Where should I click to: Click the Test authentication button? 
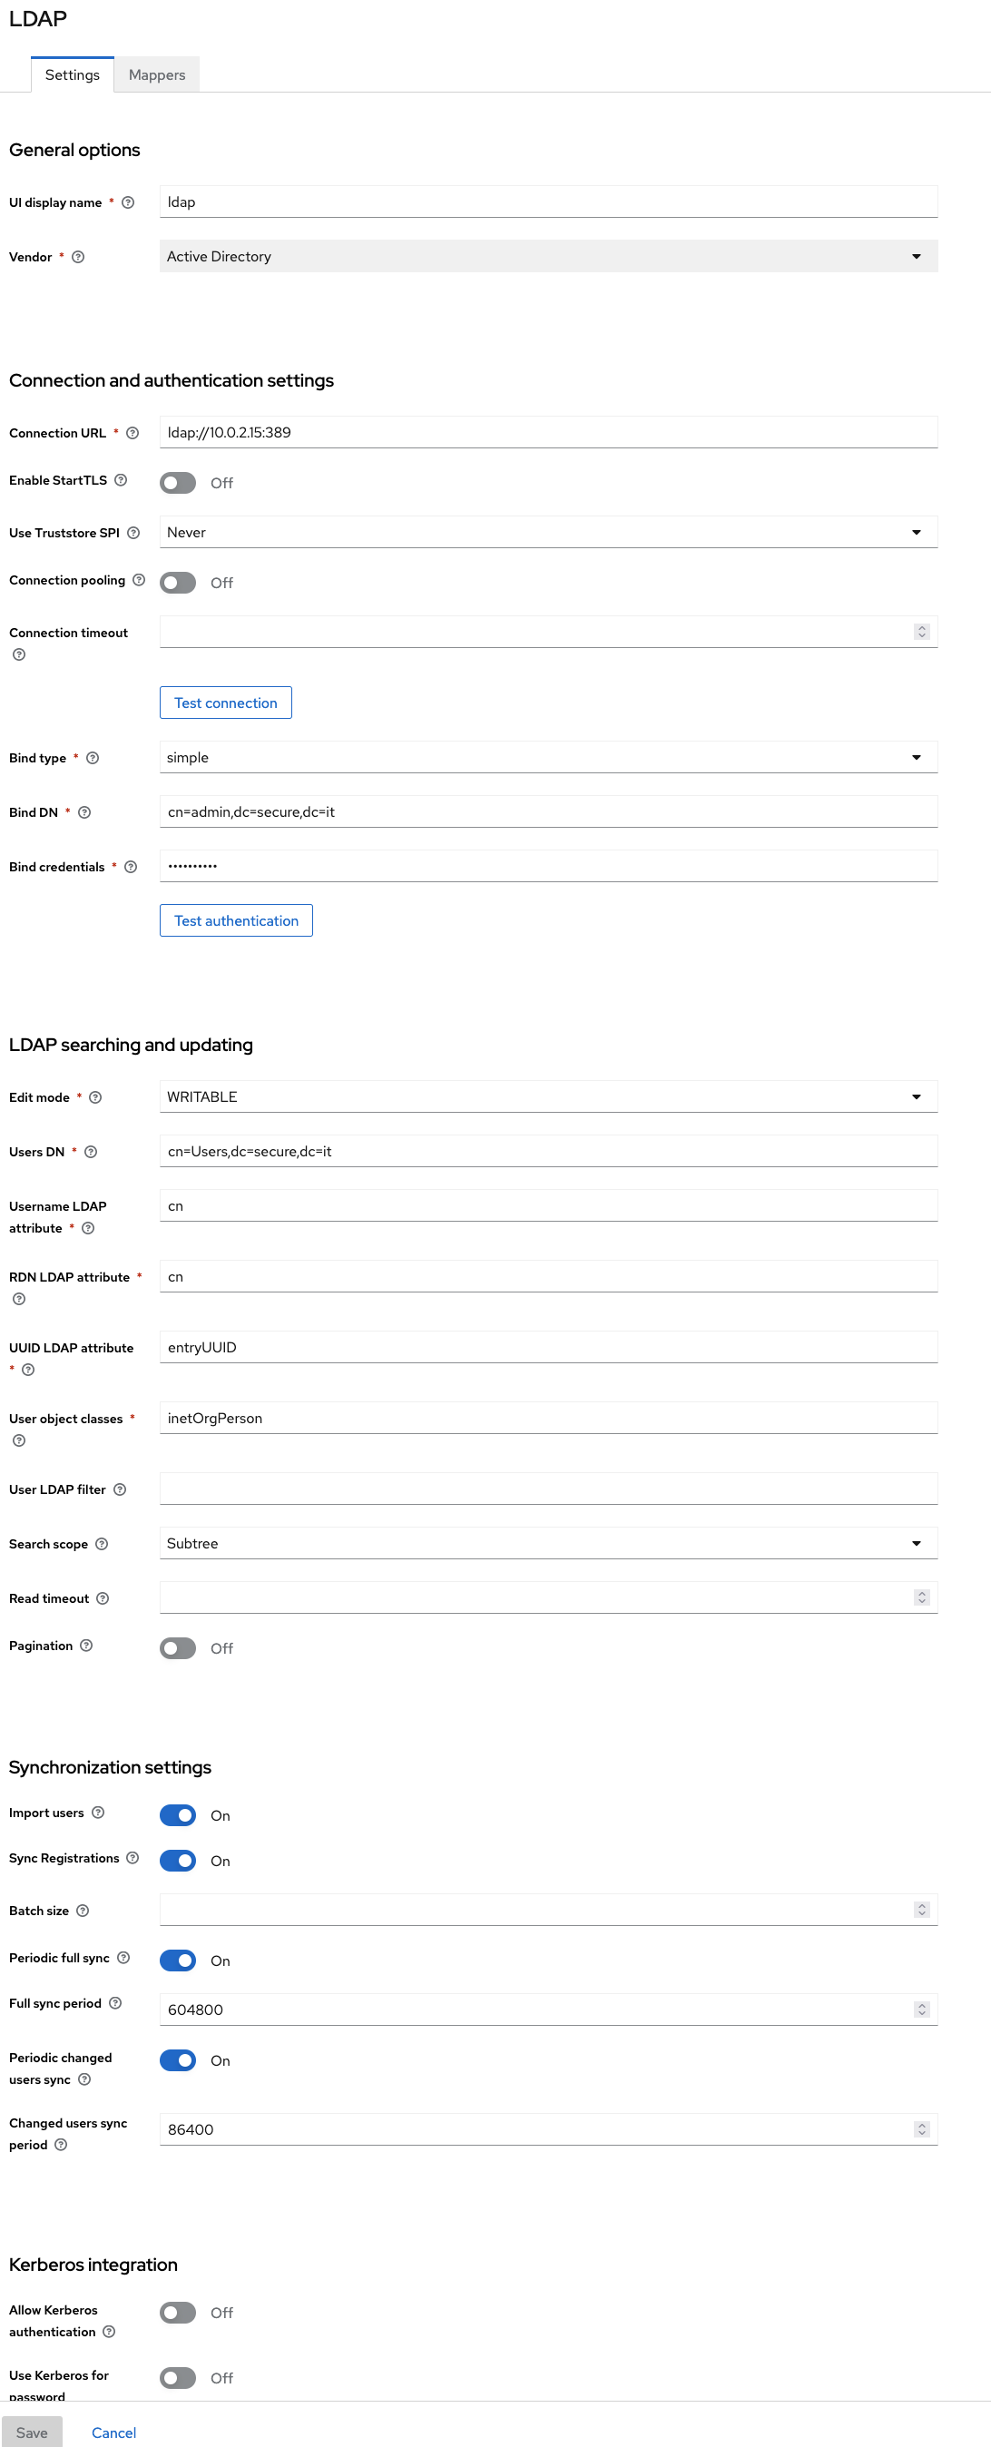point(237,920)
